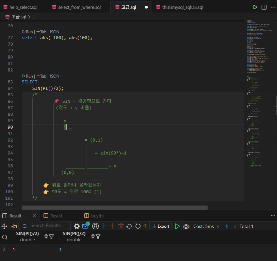Open result settings gear icon
This screenshot has height=261, width=277.
(x=77, y=226)
